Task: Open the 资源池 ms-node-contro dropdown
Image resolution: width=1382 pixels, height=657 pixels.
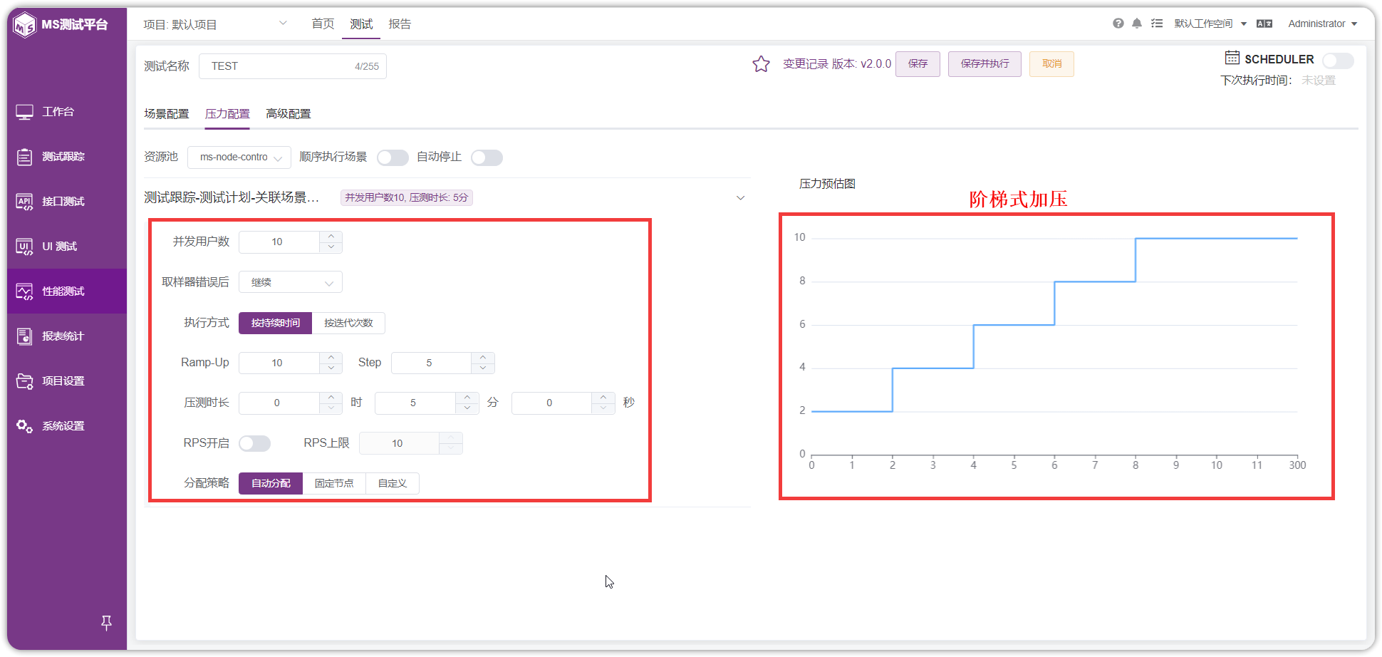Action: [239, 157]
